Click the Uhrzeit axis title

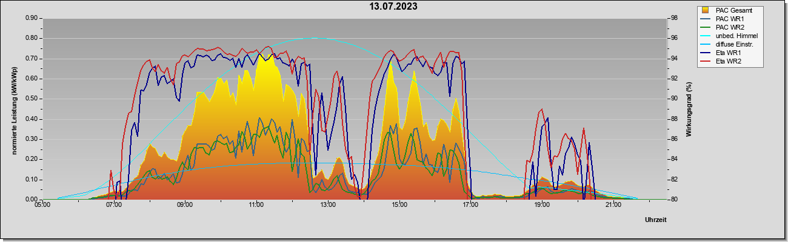pos(655,220)
